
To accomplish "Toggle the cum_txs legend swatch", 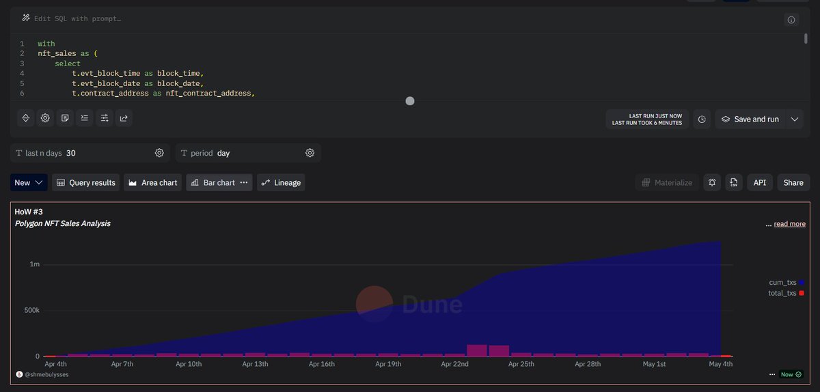I will tap(802, 282).
